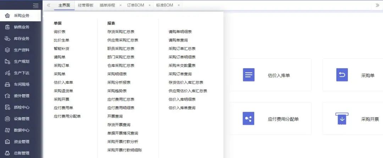Image resolution: width=383 pixels, height=158 pixels.
Task: Expand tabs with right double-chevron arrow
Action: click(377, 5)
